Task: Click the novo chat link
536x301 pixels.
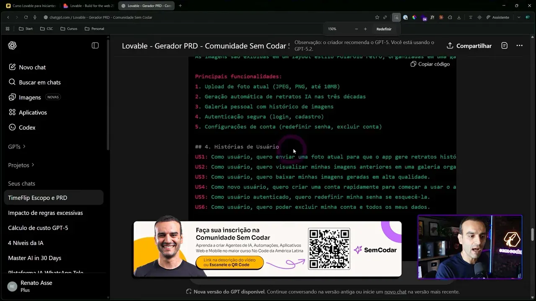Action: pos(395,292)
